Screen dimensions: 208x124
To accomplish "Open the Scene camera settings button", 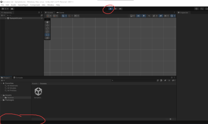I will (165, 16).
